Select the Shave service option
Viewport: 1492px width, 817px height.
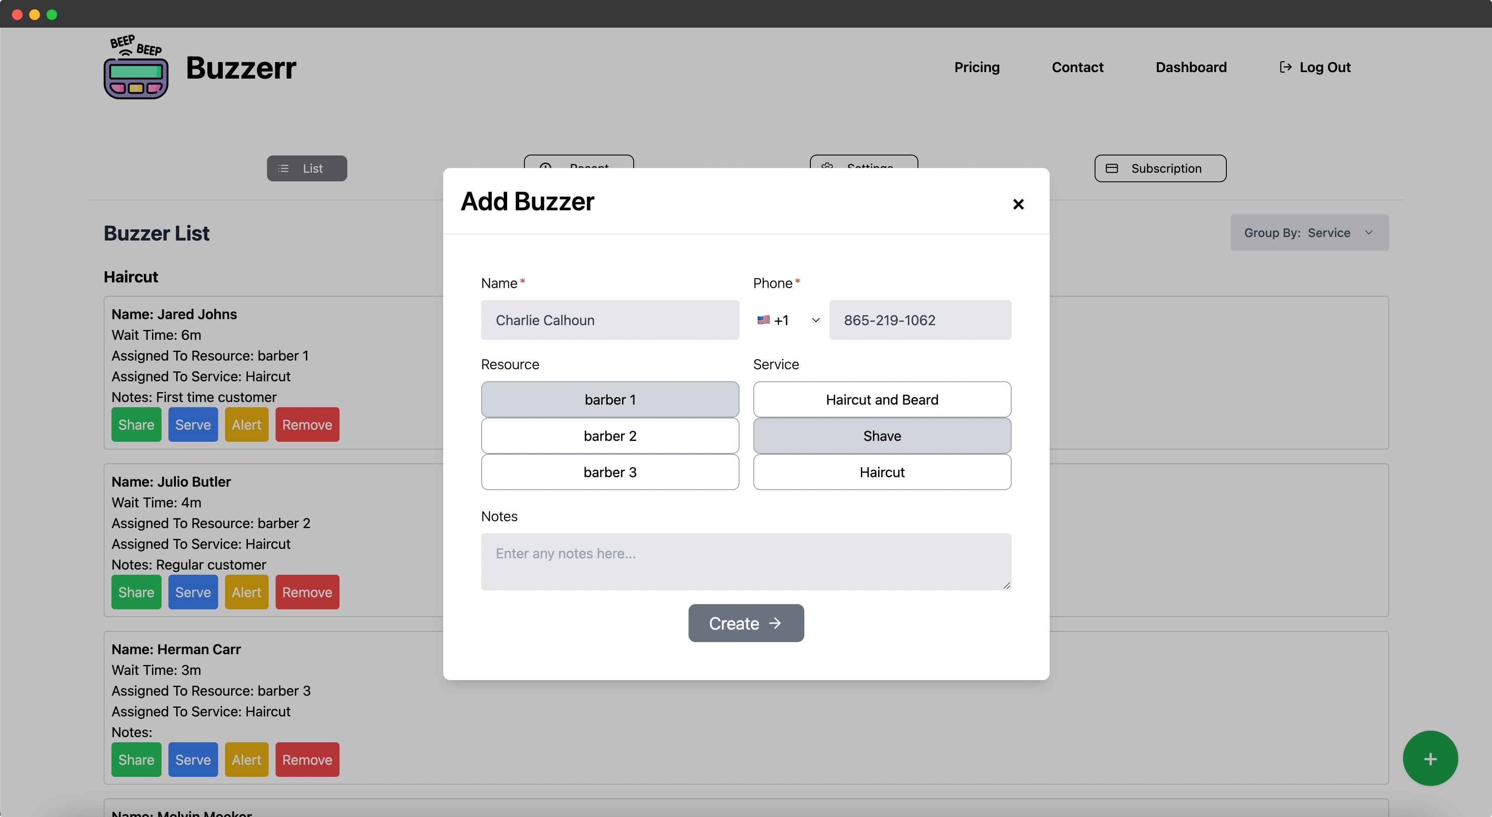click(x=881, y=435)
